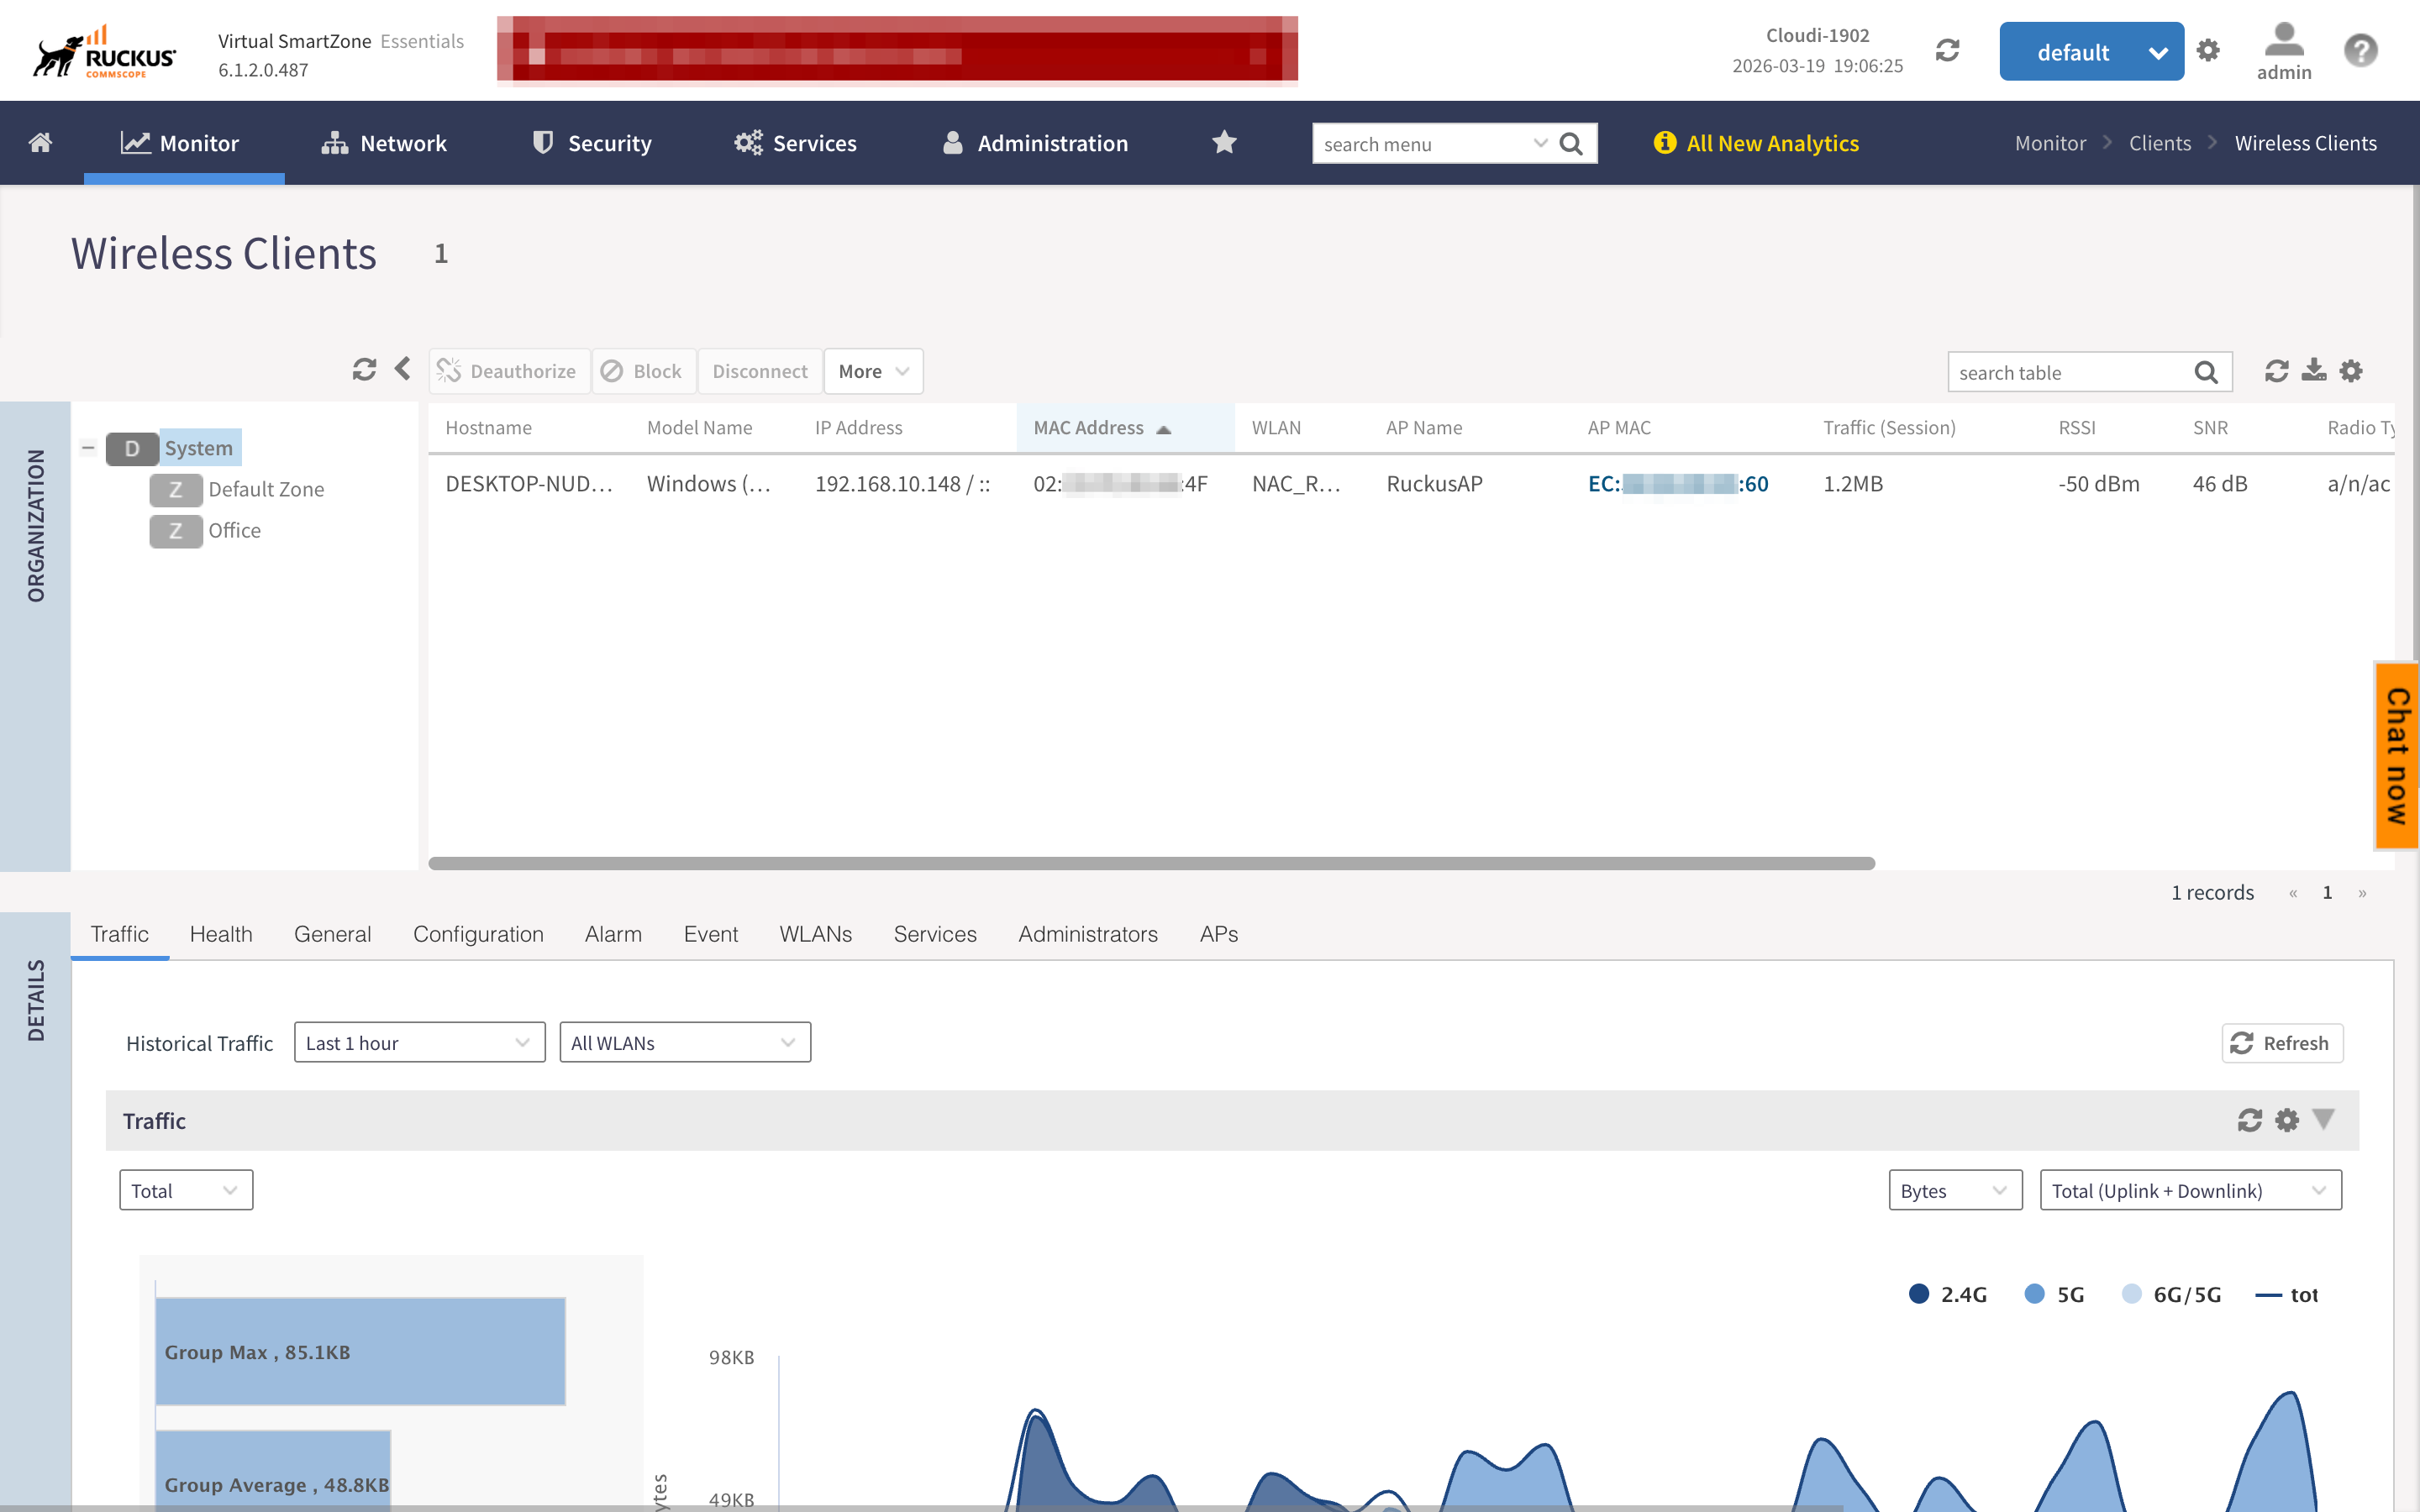Collapse the System tree node
Screen dimensions: 2420x1512
click(88, 448)
